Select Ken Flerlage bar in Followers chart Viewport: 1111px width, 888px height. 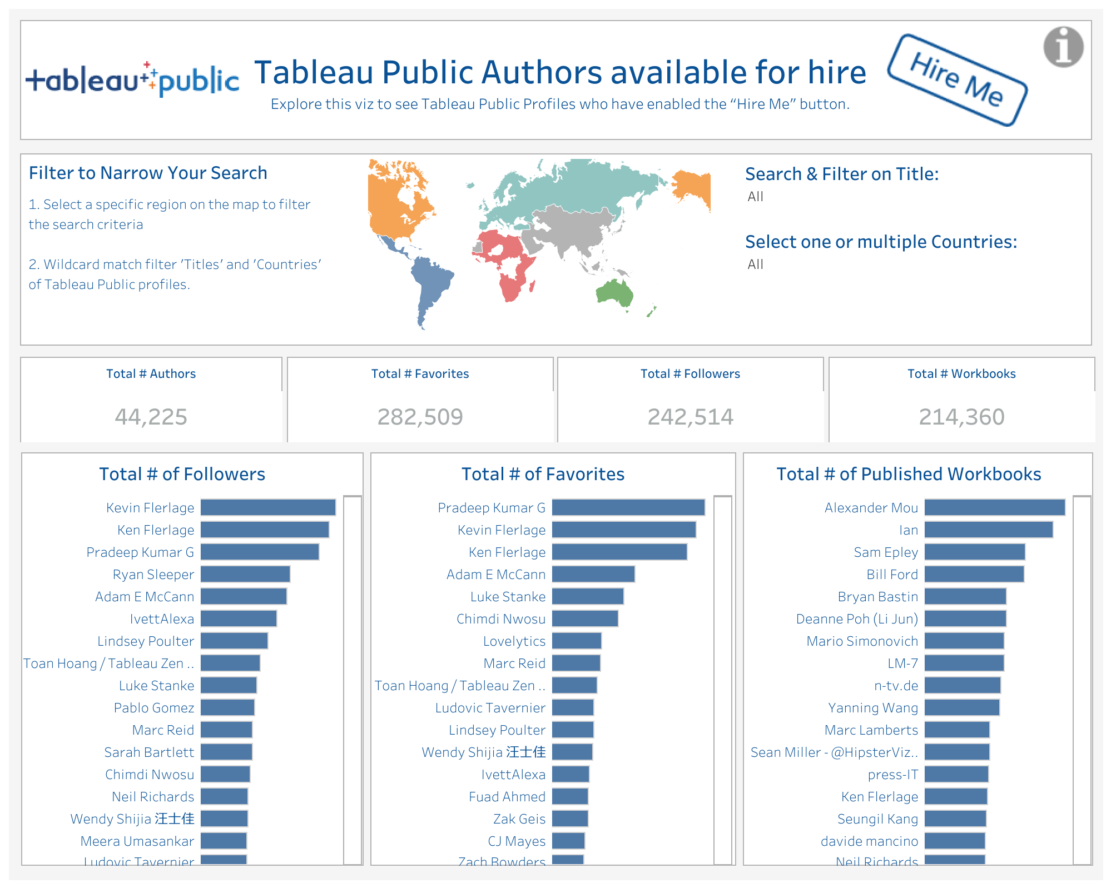click(x=265, y=530)
